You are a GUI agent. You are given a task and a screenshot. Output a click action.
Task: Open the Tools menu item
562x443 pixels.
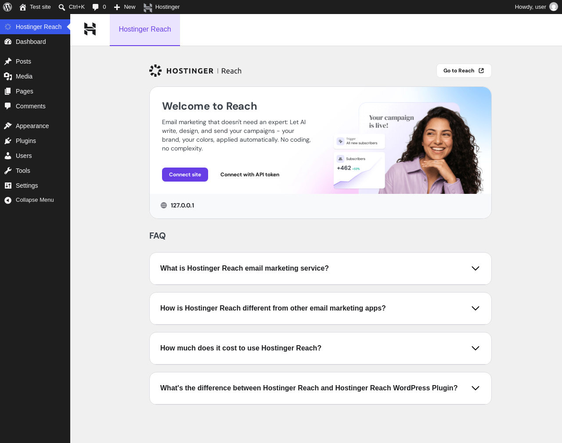click(x=35, y=171)
